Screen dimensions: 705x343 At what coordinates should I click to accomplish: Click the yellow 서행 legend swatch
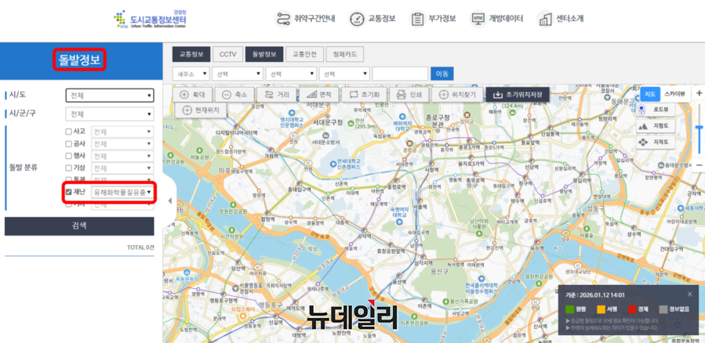601,309
